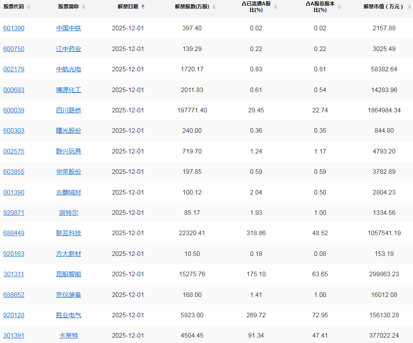
Task: Open the 联芸科技 stock page
Action: tap(68, 233)
